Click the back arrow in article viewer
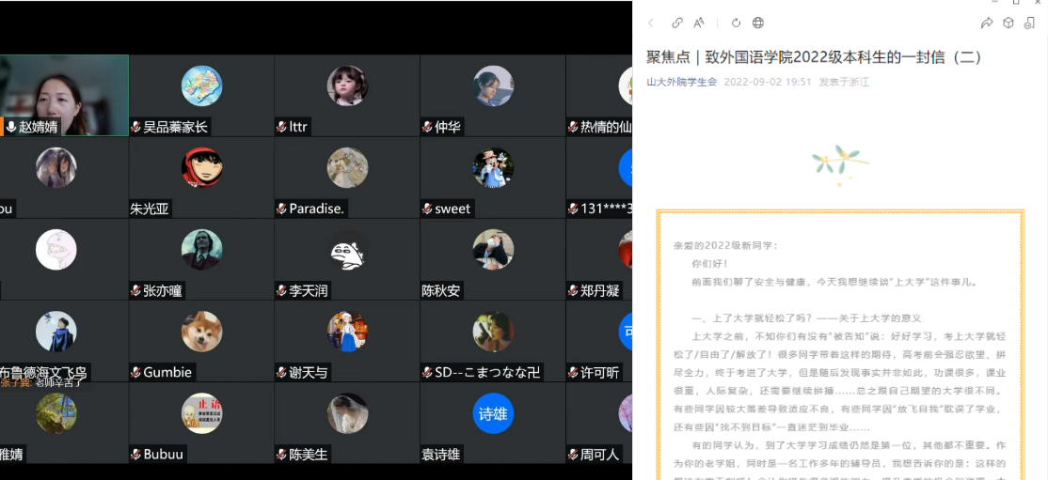This screenshot has width=1048, height=480. [650, 23]
